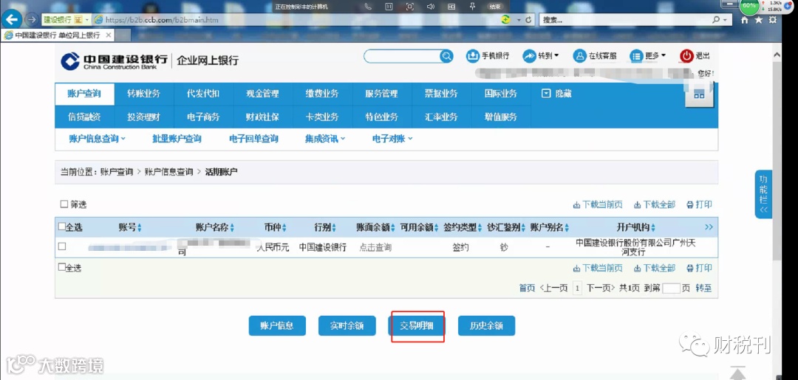This screenshot has height=380, width=798.
Task: Click the speaker volume icon in remote toolbar
Action: (430, 7)
